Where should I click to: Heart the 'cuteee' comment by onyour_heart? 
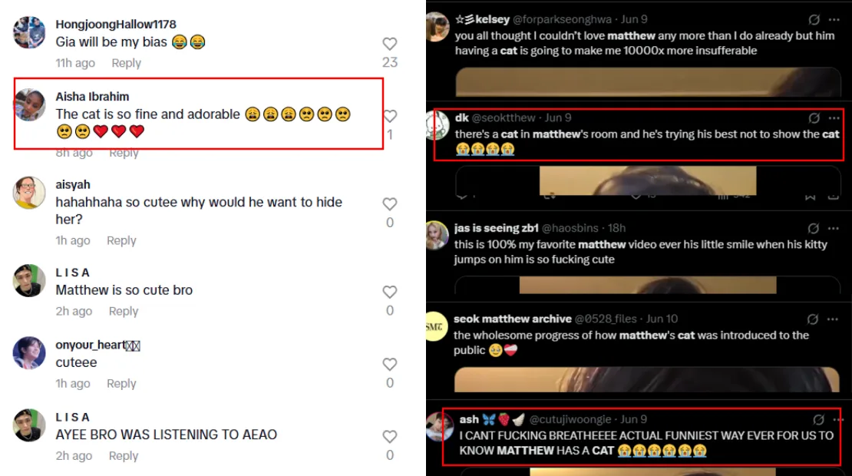point(390,365)
